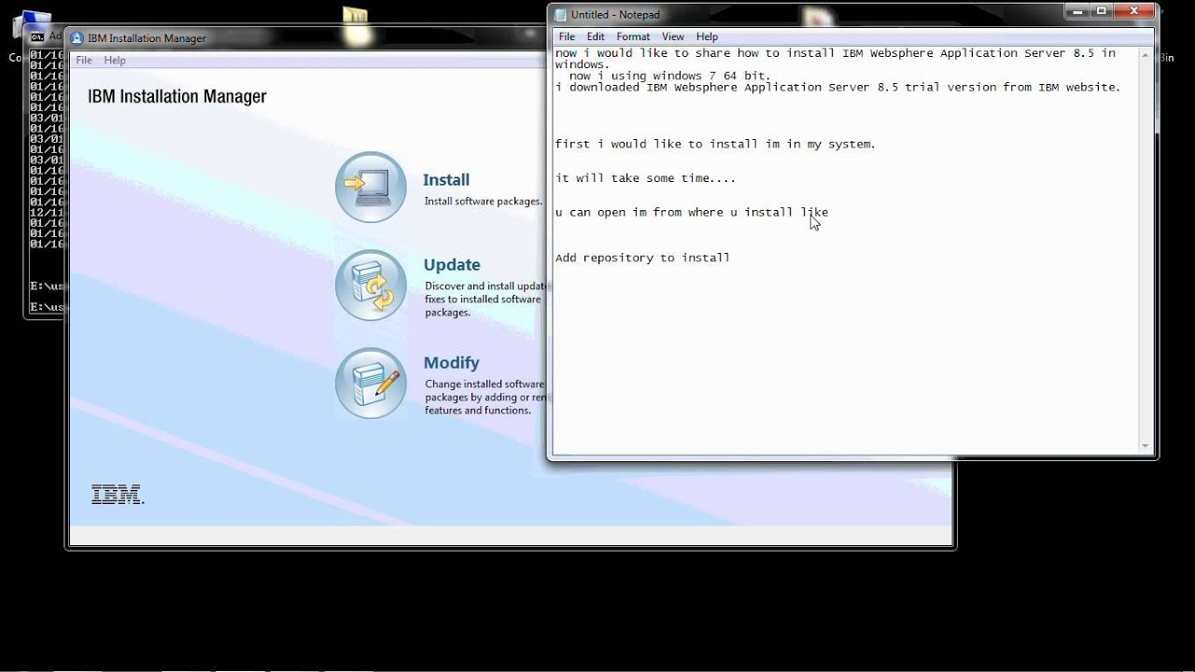This screenshot has height=672, width=1195.
Task: Click the line 'it will take some time....'
Action: pos(645,178)
